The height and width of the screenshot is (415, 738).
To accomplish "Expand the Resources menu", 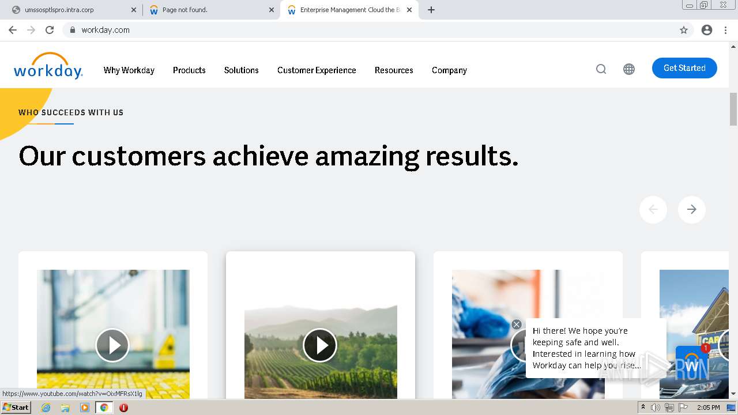I will pos(394,70).
